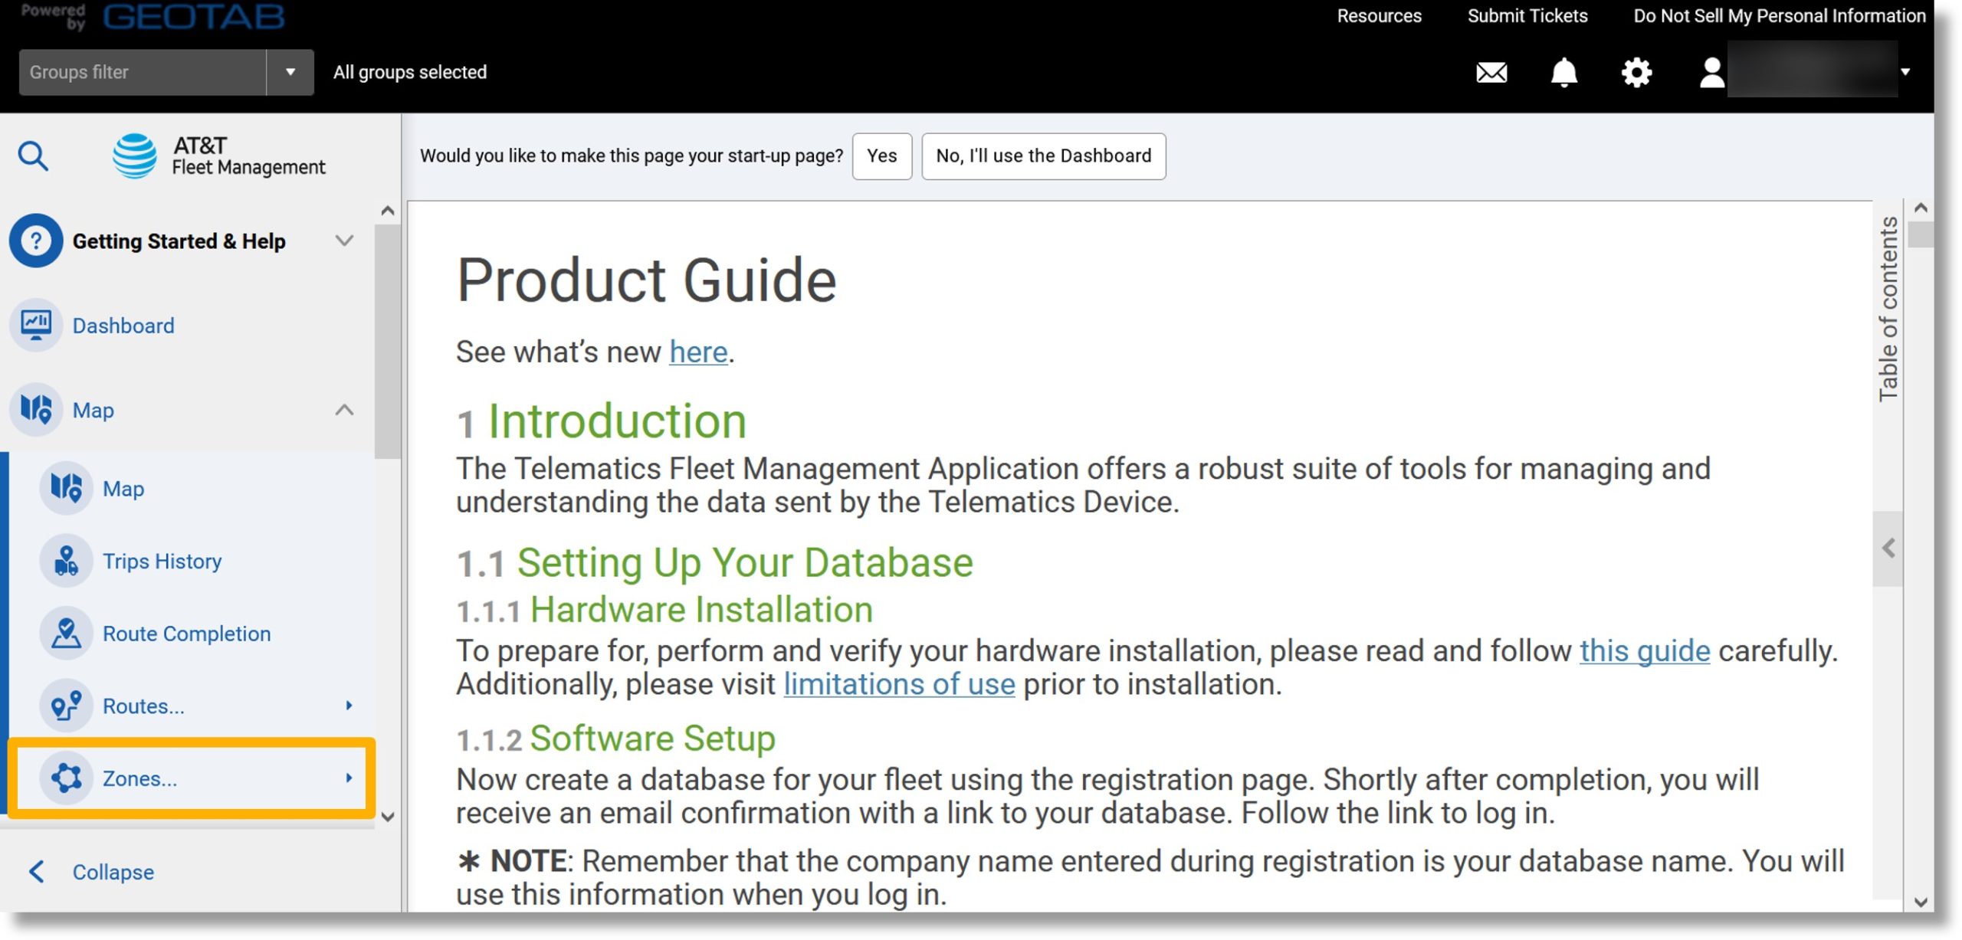Click Yes to set start-up page
Image resolution: width=1962 pixels, height=940 pixels.
[x=881, y=156]
